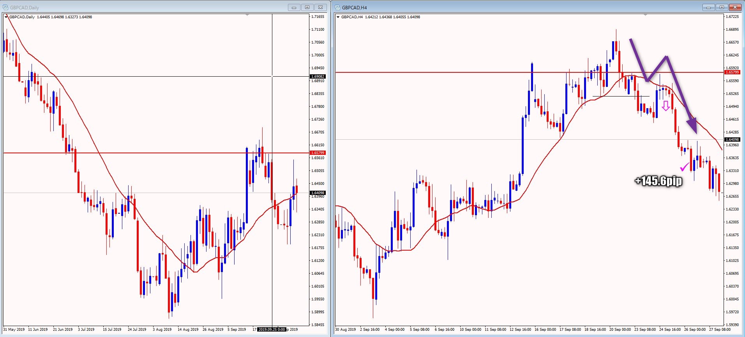Minimize the GBPCAD Daily chart window

coord(294,7)
